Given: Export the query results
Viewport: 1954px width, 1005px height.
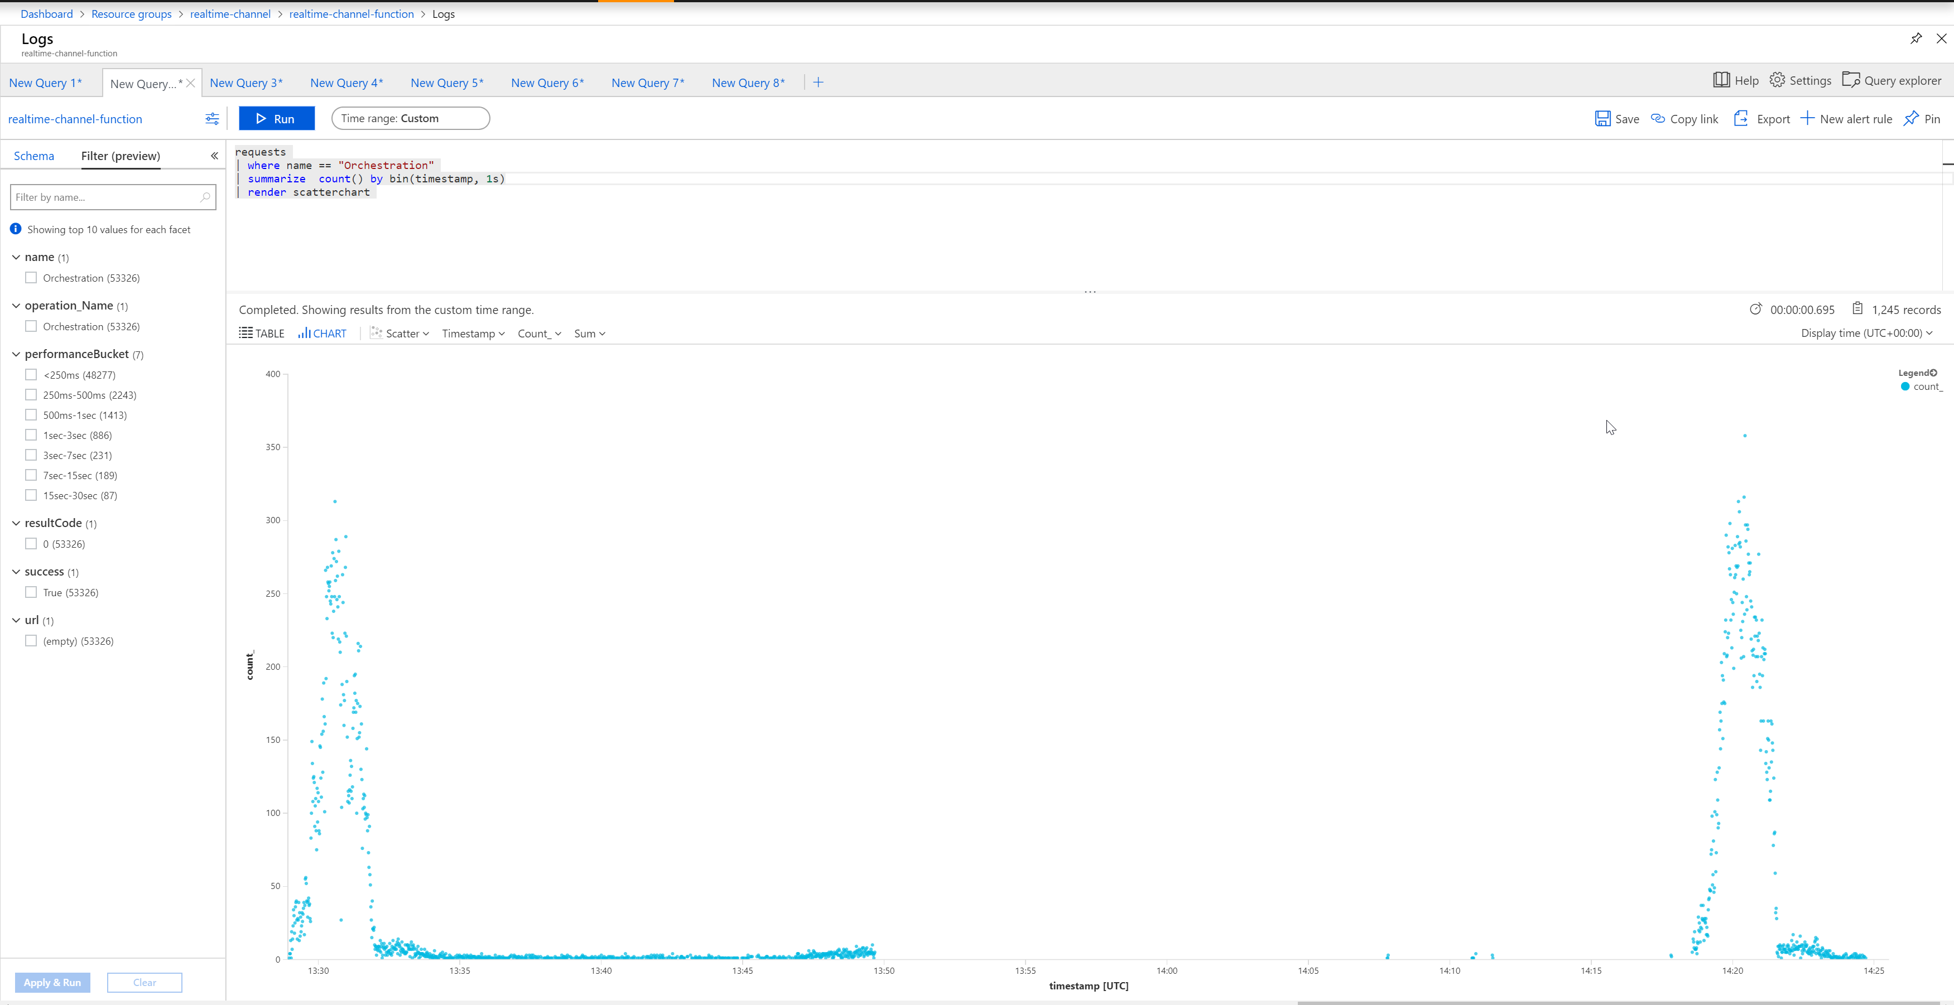Looking at the screenshot, I should (x=1762, y=118).
